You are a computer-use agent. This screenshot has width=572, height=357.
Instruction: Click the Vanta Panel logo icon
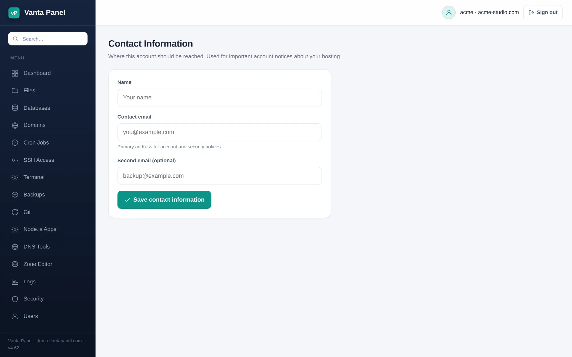click(14, 13)
